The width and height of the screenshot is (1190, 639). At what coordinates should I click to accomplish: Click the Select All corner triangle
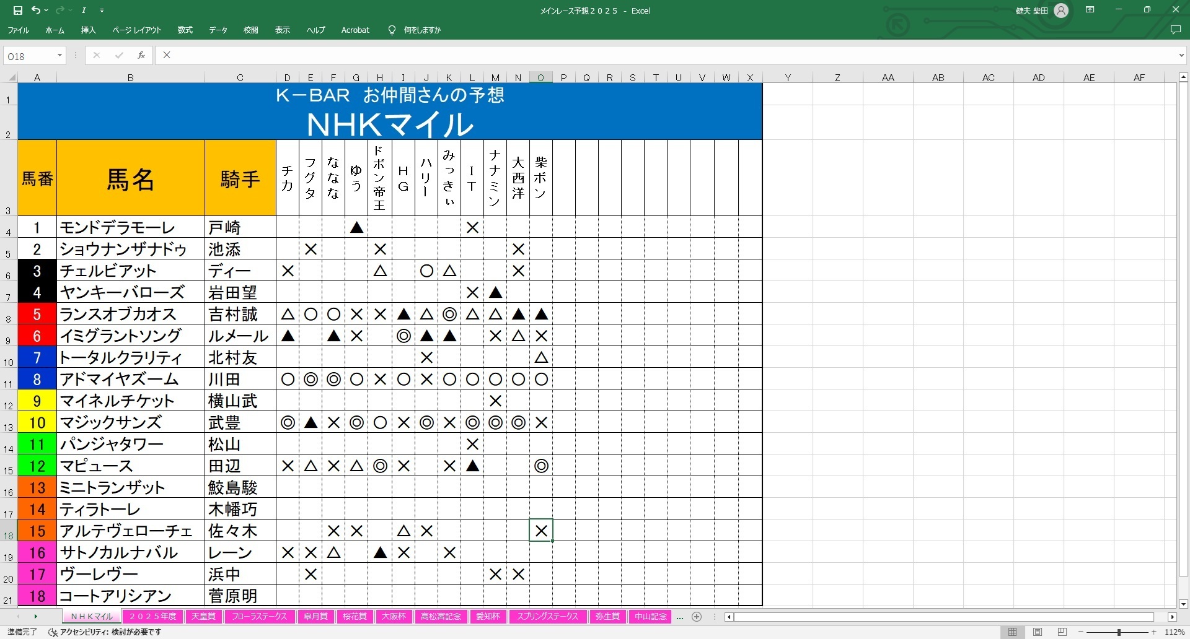pyautogui.click(x=12, y=77)
